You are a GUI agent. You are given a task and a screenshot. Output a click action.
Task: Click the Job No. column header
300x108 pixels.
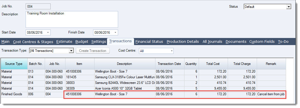pyautogui.click(x=55, y=64)
